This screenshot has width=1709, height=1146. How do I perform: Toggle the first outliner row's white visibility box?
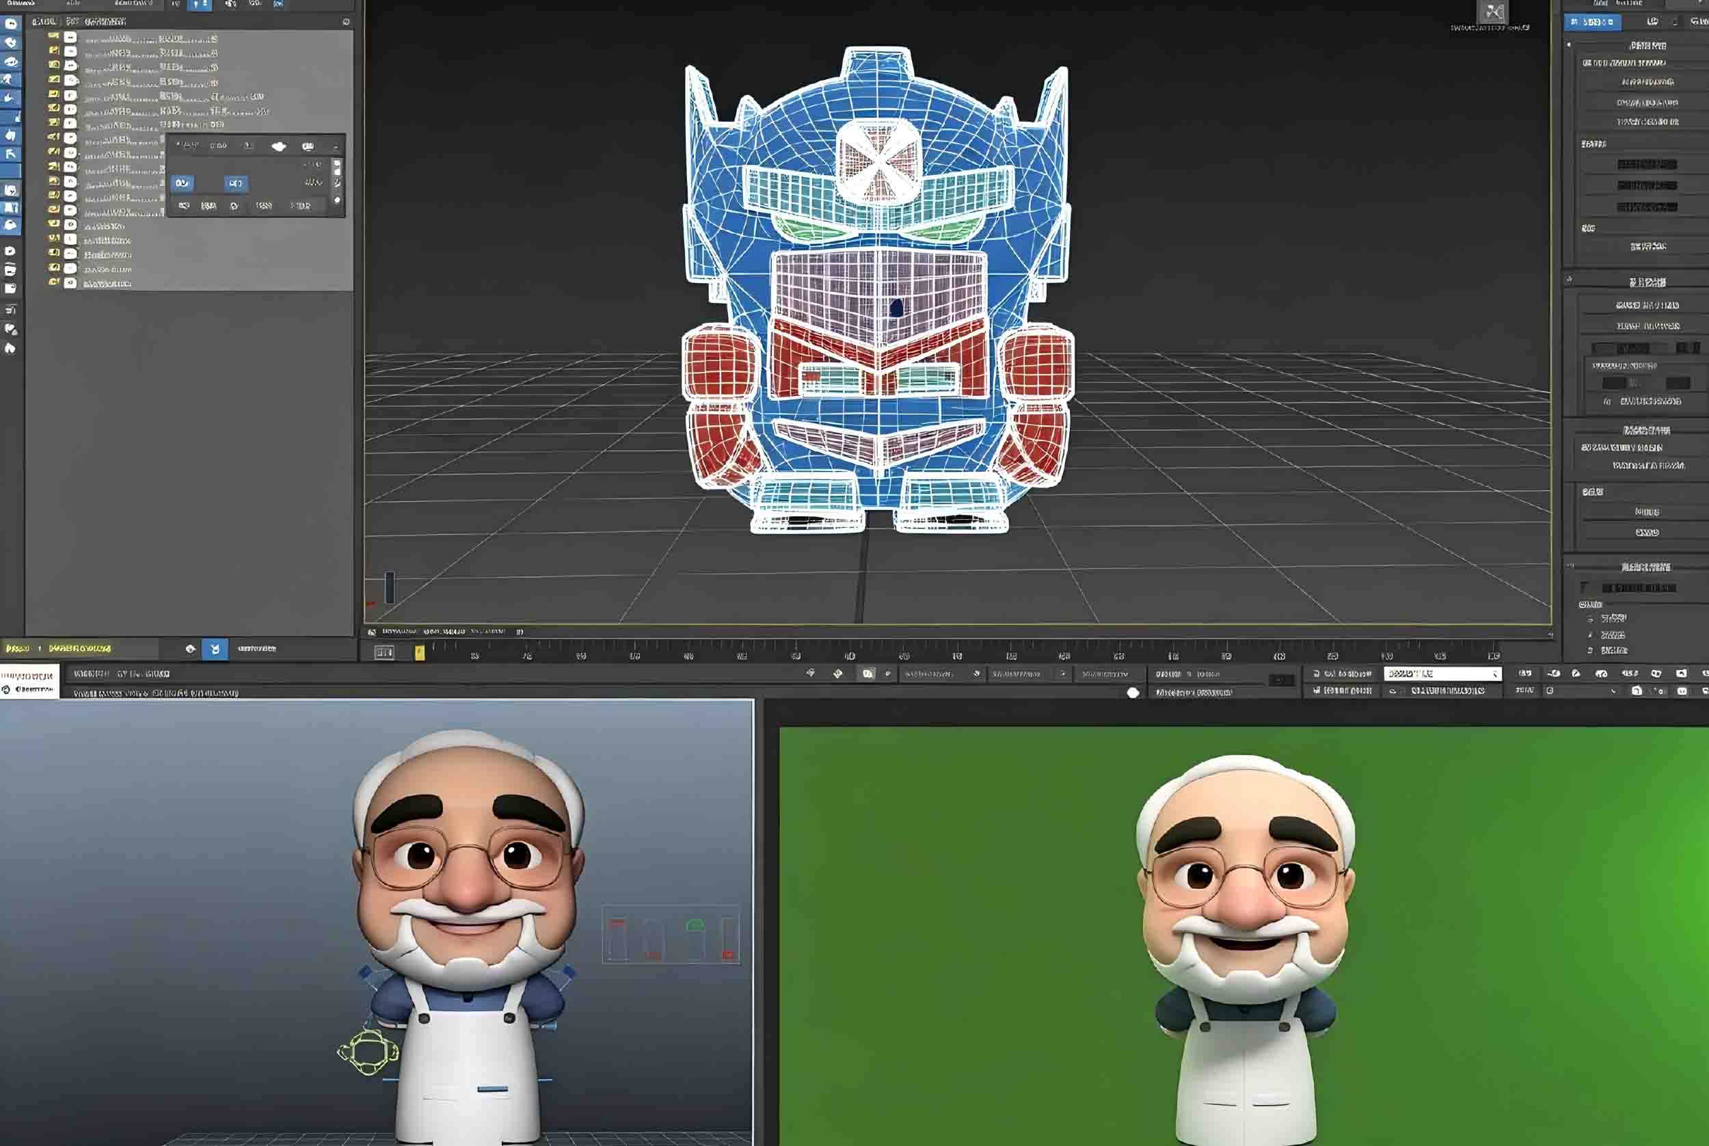tap(70, 36)
